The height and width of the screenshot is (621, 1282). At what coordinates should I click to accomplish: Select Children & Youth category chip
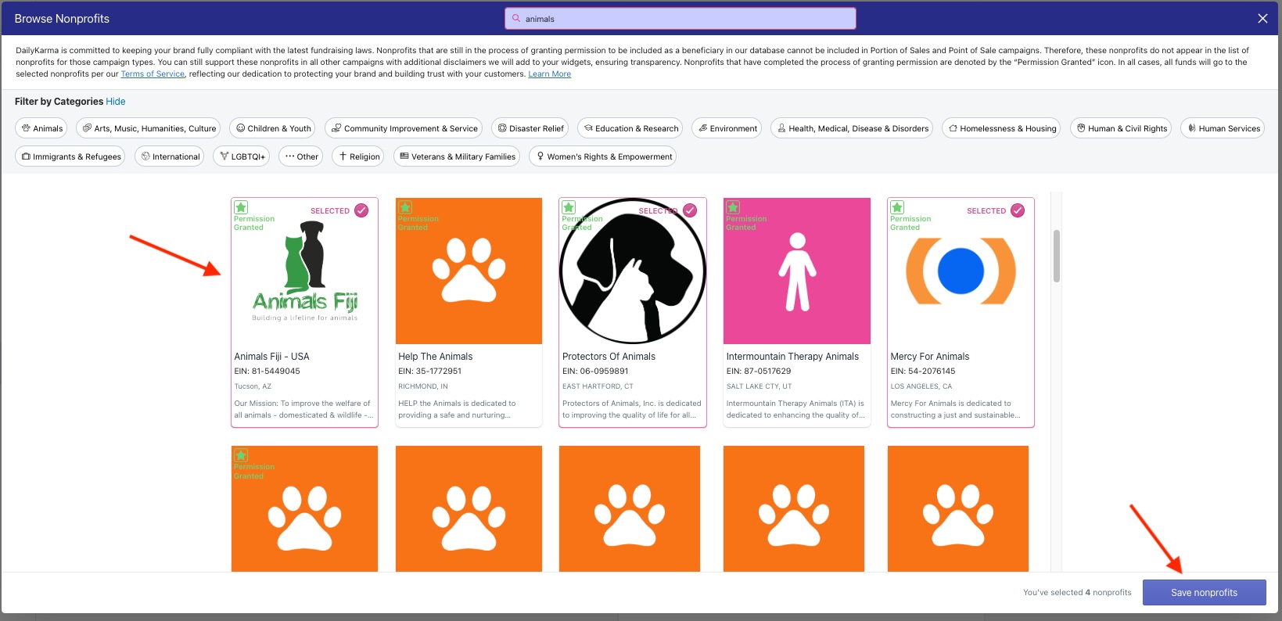273,128
